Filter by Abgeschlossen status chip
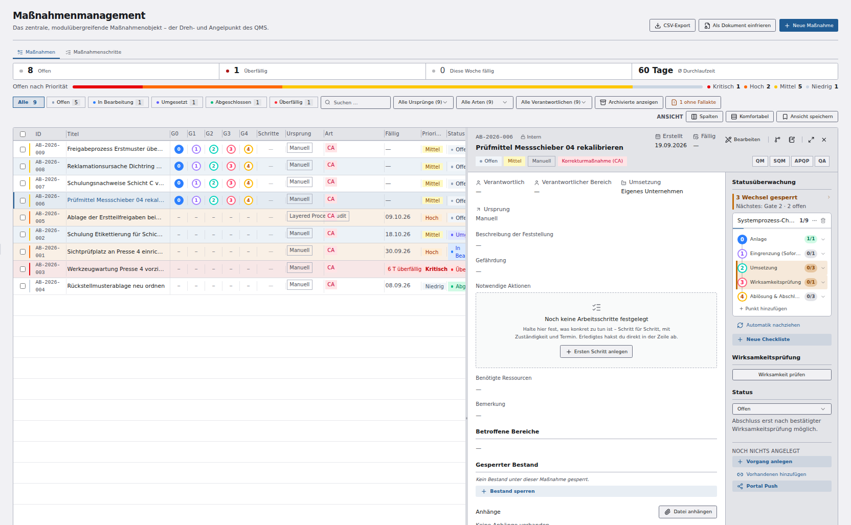The width and height of the screenshot is (851, 525). point(236,102)
